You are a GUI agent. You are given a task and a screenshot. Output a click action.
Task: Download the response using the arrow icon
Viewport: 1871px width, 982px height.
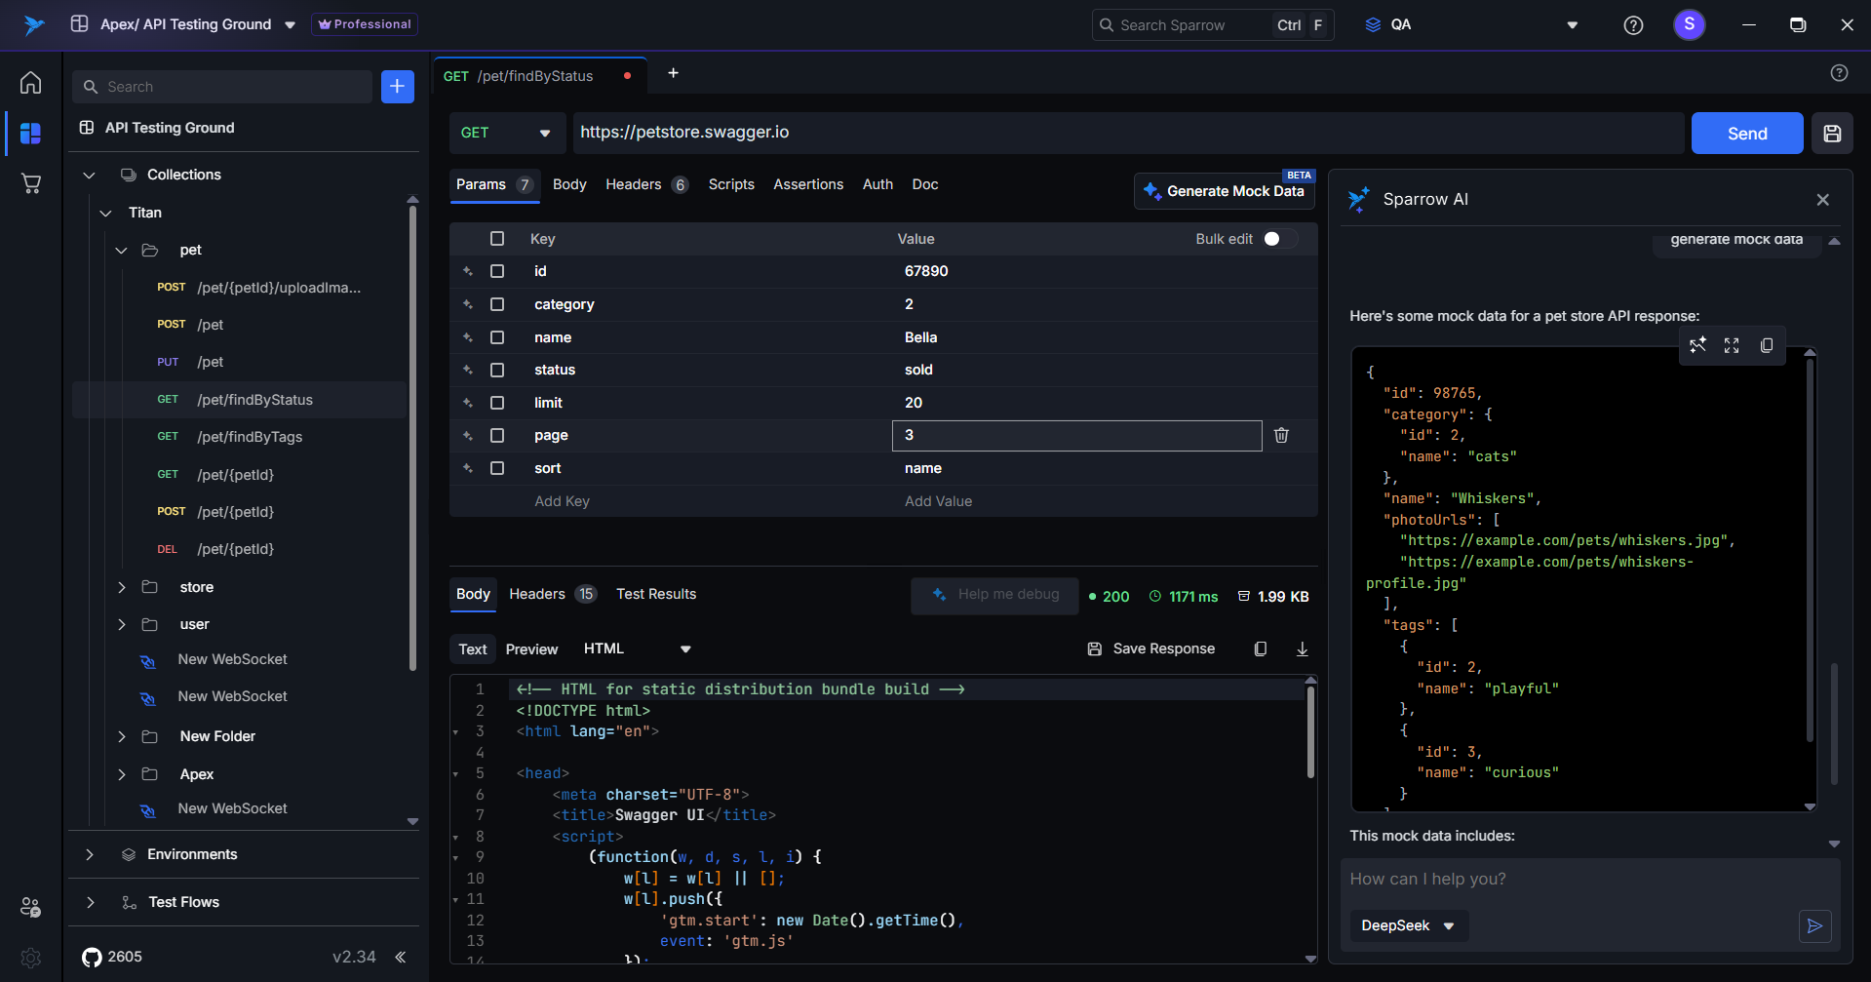pyautogui.click(x=1302, y=649)
